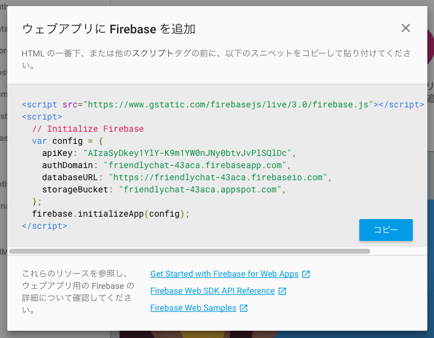Open Firebase Web SDK API Reference link

[x=212, y=291]
